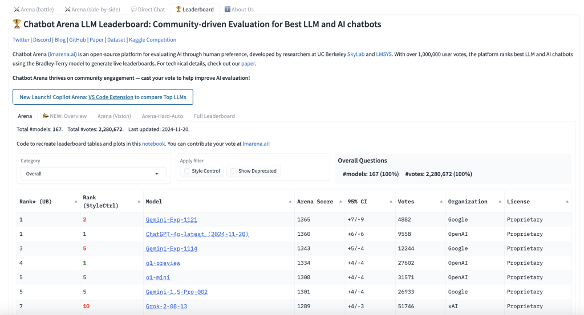Sort by Rank* (UB) column arrow
Viewport: 584px width, 315px height.
pos(76,202)
